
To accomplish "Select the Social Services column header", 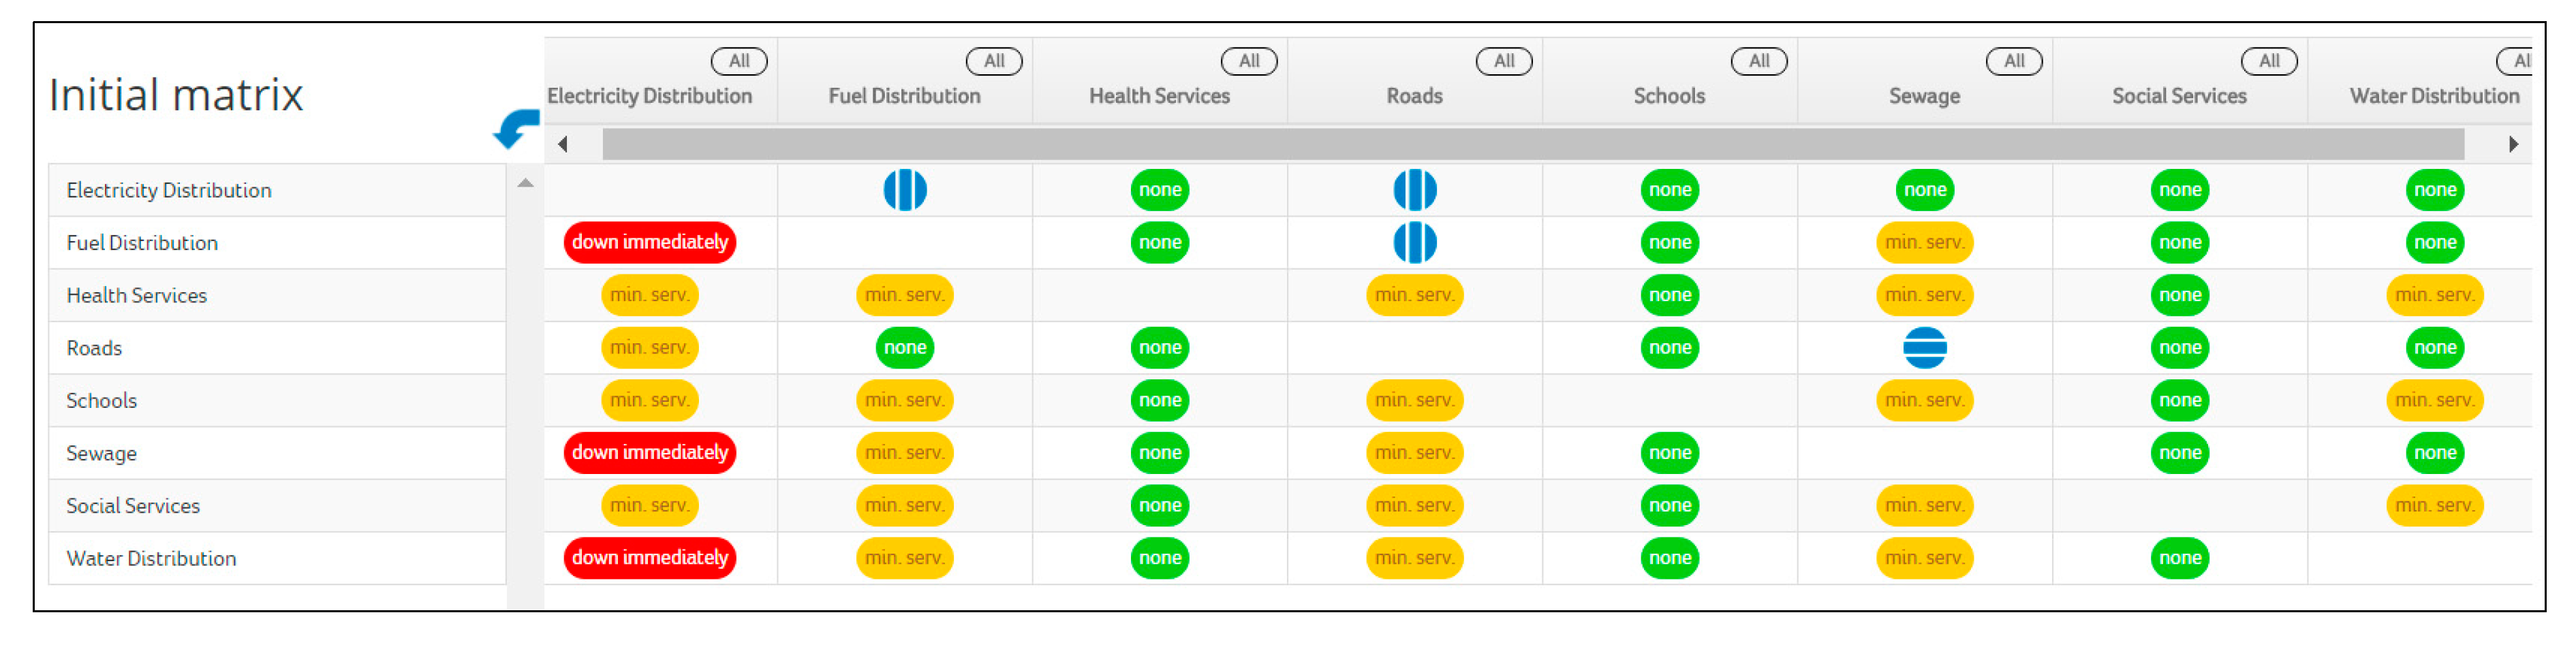I will 2179,96.
